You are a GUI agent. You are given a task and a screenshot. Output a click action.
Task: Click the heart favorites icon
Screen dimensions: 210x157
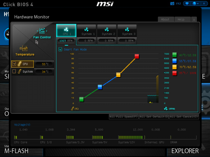pos(187,4)
